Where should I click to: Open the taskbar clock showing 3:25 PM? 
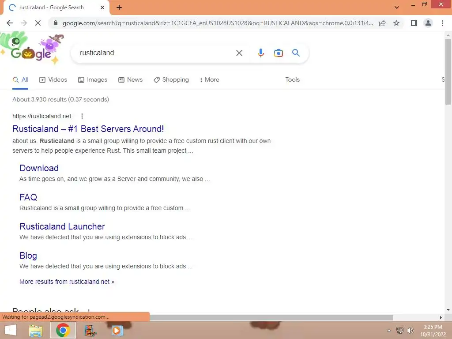click(x=433, y=331)
